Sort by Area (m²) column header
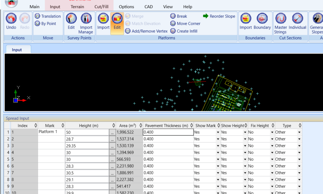 (x=129, y=126)
